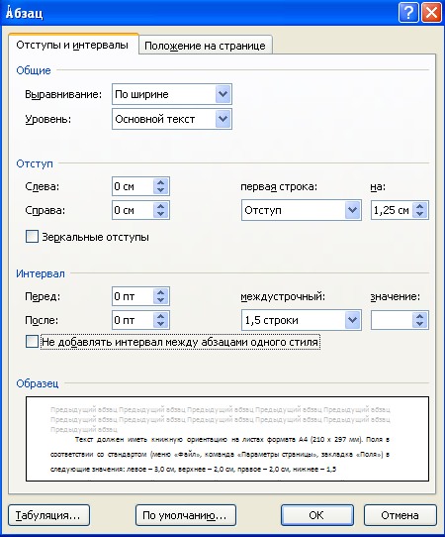Increase the значение spacing field
The image size is (445, 537).
click(x=420, y=316)
